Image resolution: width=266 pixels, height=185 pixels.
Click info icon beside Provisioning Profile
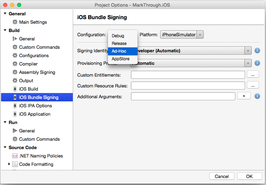pos(257,63)
